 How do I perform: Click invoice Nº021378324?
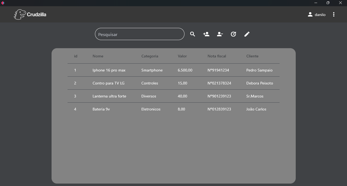219,83
